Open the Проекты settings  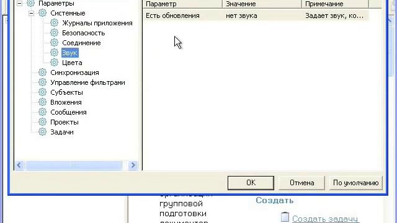pyautogui.click(x=65, y=122)
